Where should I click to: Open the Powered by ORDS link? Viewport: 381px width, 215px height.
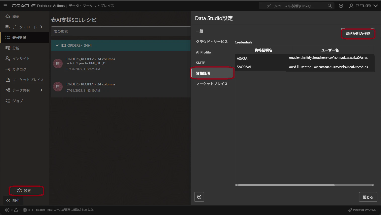364,210
